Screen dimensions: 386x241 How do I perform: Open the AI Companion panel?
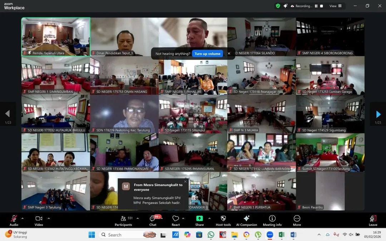246,219
